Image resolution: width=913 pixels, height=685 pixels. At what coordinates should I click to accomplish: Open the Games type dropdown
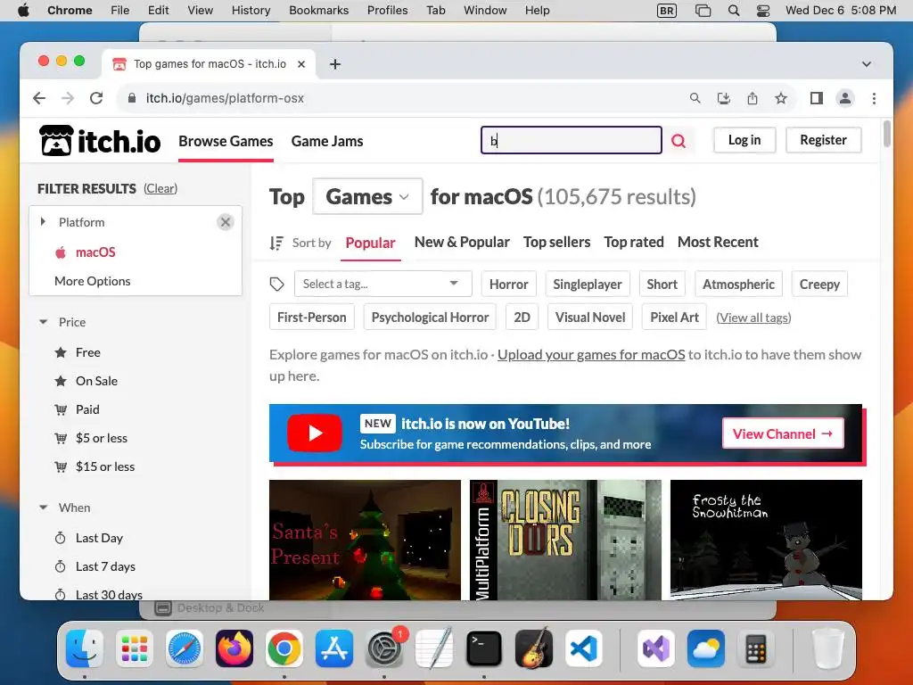coord(367,196)
